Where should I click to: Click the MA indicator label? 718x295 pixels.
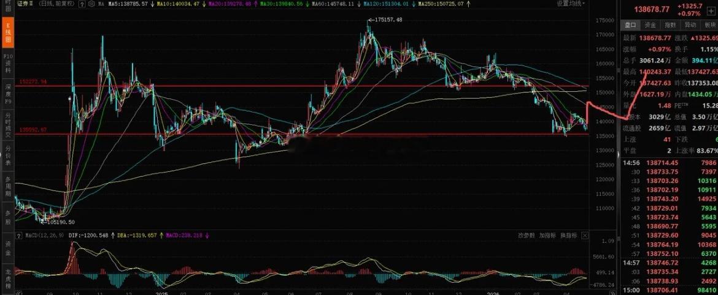pos(102,4)
